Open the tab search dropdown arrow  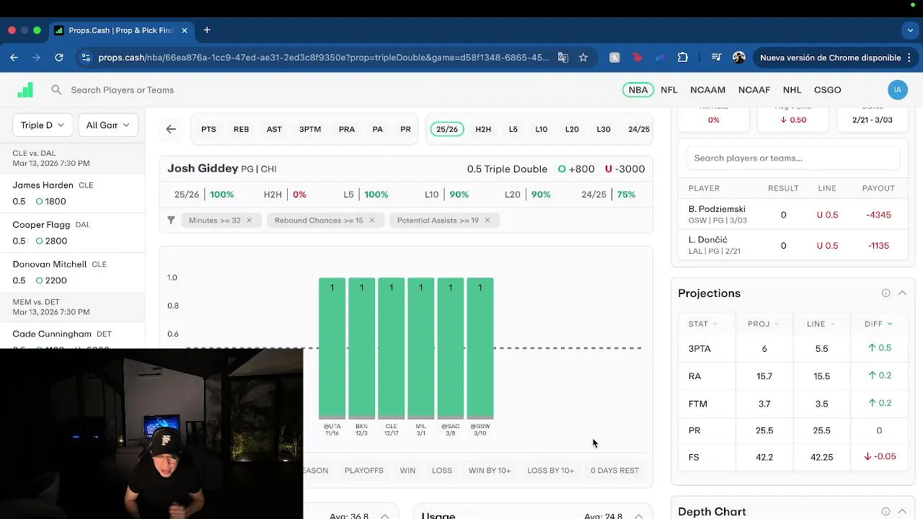[x=910, y=30]
